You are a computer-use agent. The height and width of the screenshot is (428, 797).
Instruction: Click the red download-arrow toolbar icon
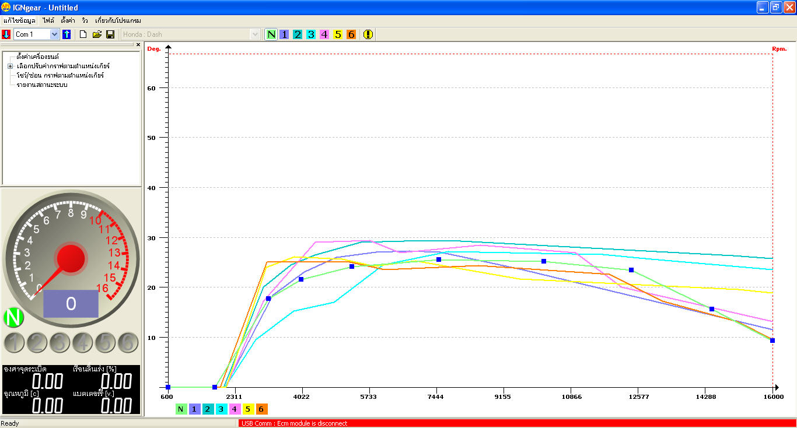pyautogui.click(x=6, y=34)
